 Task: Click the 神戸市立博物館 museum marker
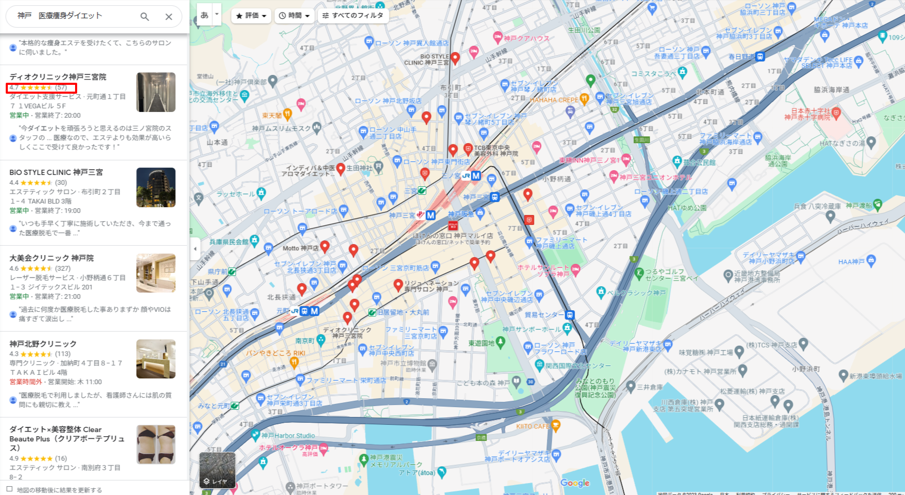tap(432, 364)
